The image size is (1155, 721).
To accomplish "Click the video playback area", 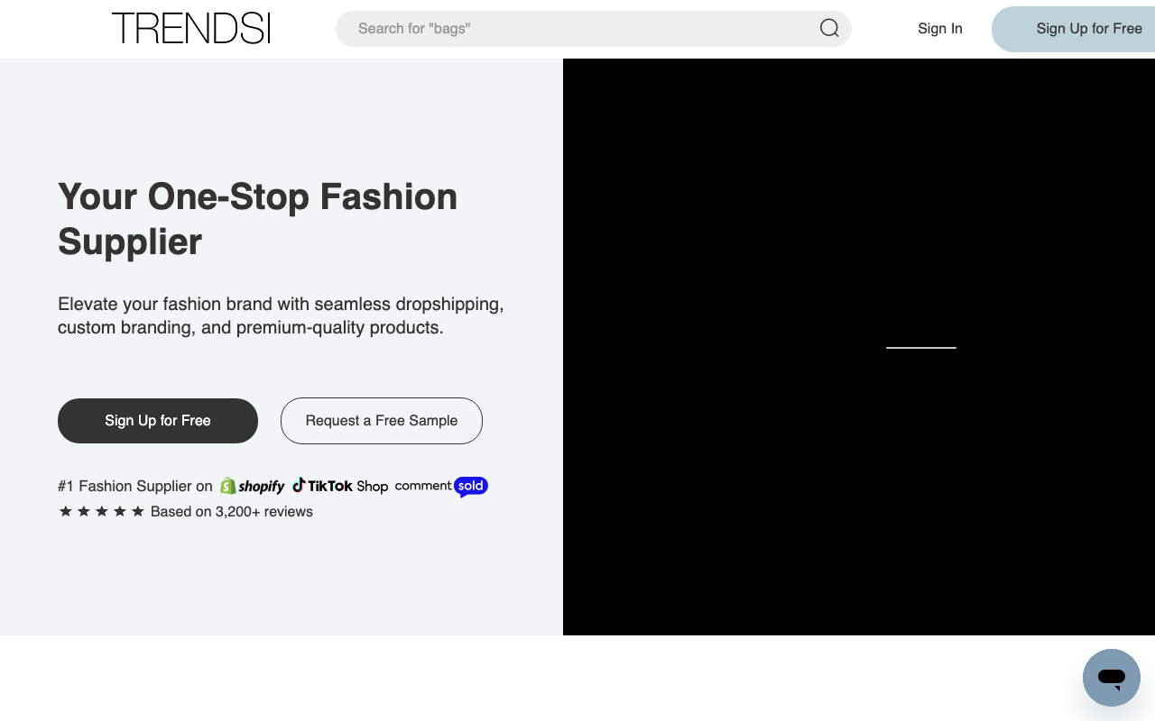I will click(858, 348).
